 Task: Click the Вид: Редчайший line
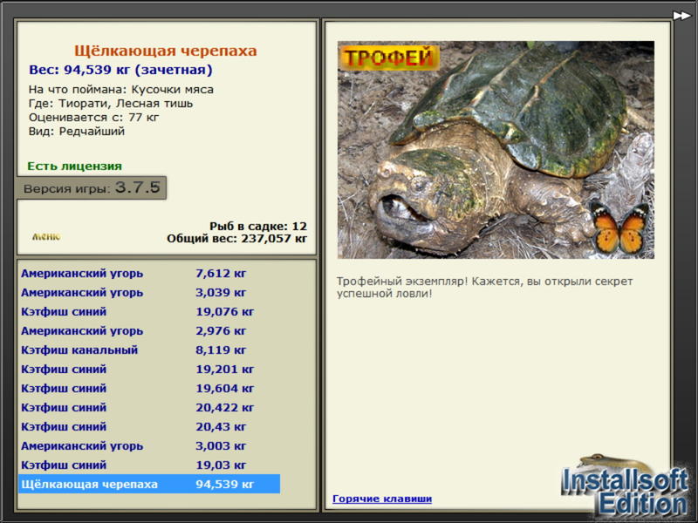(77, 132)
